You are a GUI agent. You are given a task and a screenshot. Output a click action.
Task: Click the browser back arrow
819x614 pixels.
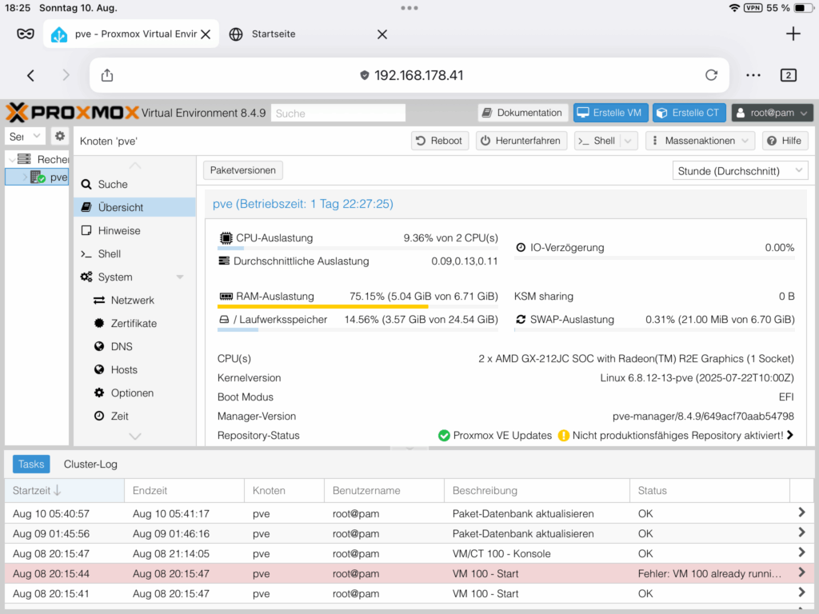[x=30, y=75]
